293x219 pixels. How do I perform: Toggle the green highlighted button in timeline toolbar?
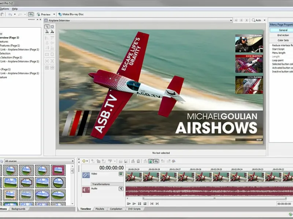pyautogui.click(x=151, y=161)
